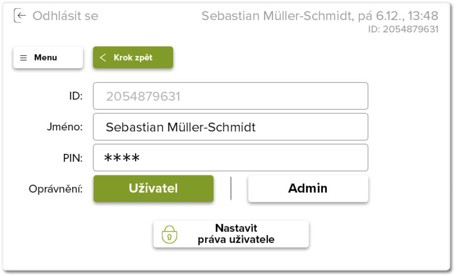Click into the PIN input field
This screenshot has height=276, width=456.
pos(230,157)
